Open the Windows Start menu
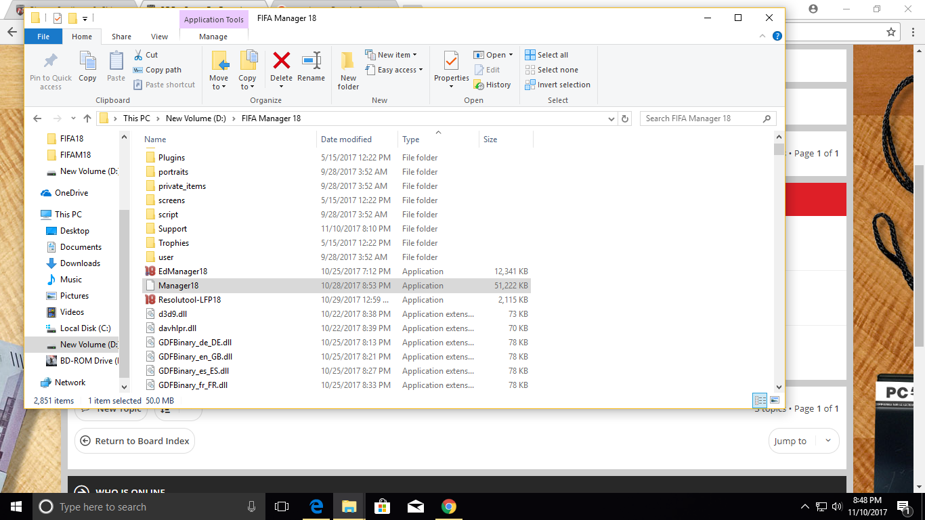 16,506
